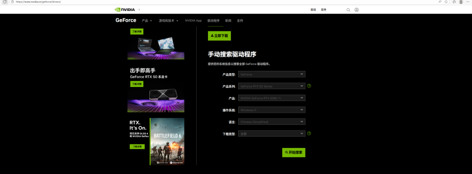The height and width of the screenshot is (174, 472).
Task: Click the arrow next to NVIDIA logo
Action: (139, 10)
